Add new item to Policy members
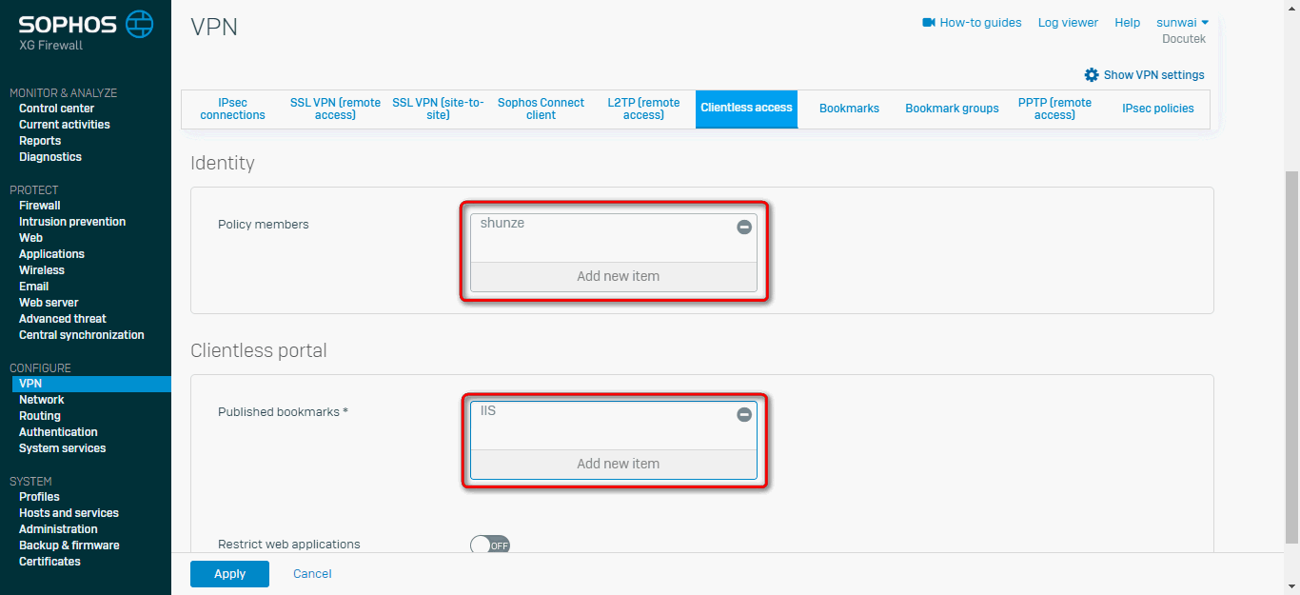This screenshot has width=1300, height=595. 614,276
